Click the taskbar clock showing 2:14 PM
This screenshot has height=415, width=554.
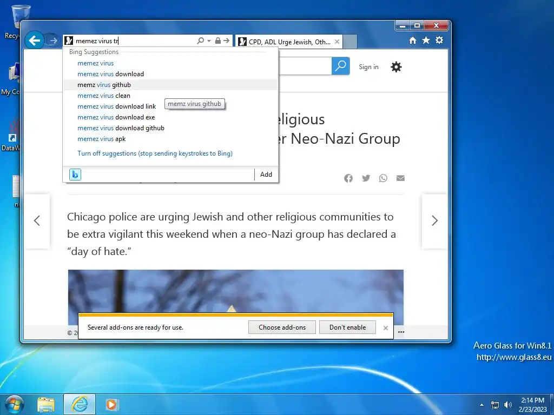pyautogui.click(x=532, y=405)
